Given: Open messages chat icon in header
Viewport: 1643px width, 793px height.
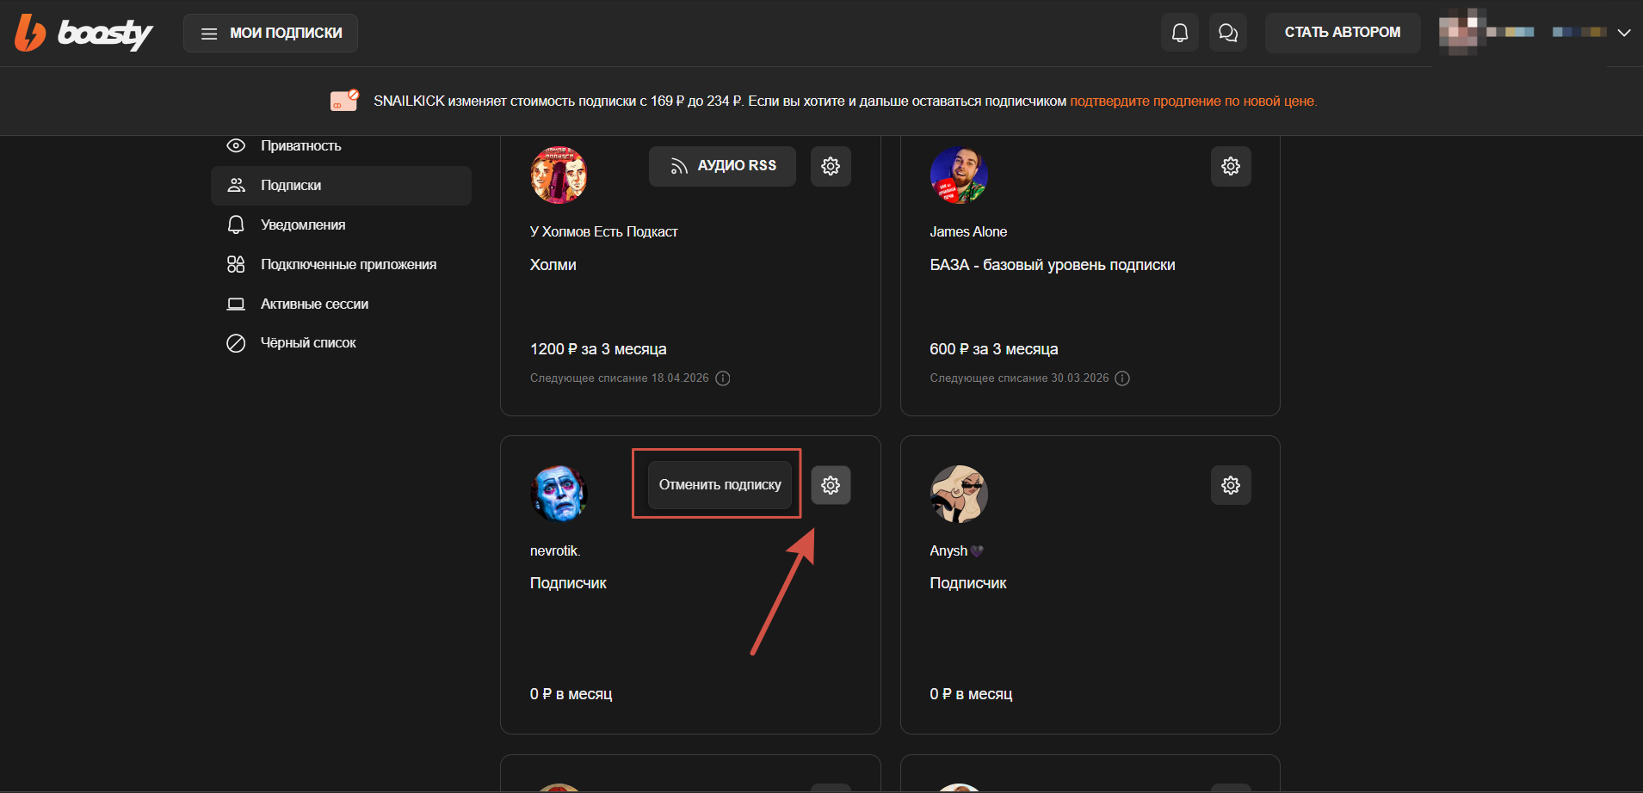Looking at the screenshot, I should tap(1228, 33).
